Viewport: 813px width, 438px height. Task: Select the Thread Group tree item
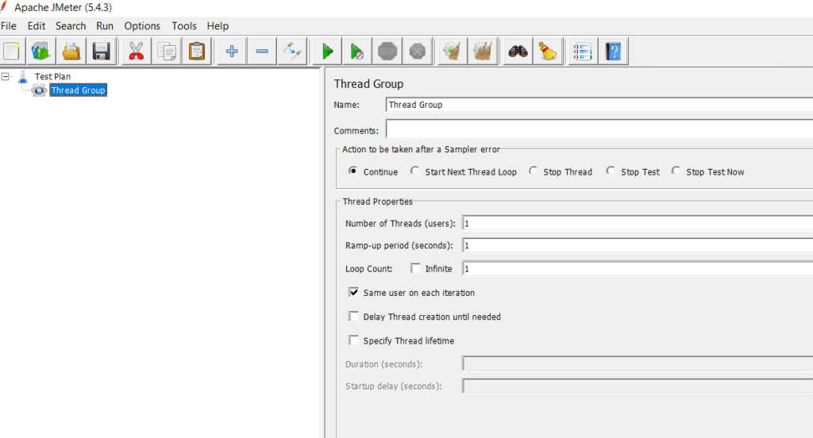79,90
